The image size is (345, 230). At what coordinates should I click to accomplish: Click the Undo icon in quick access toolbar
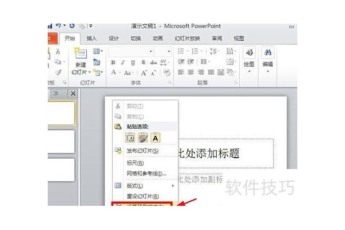pos(58,26)
